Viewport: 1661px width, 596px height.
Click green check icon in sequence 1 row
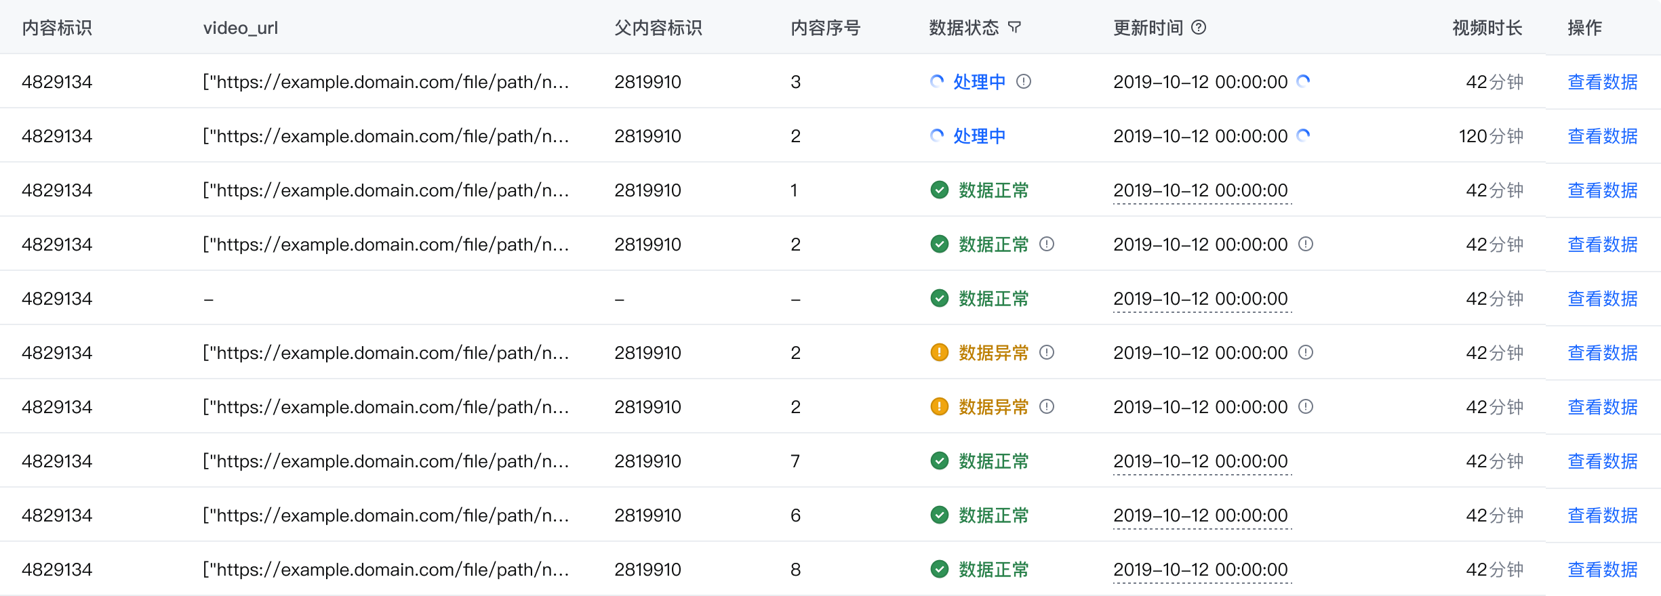[940, 190]
